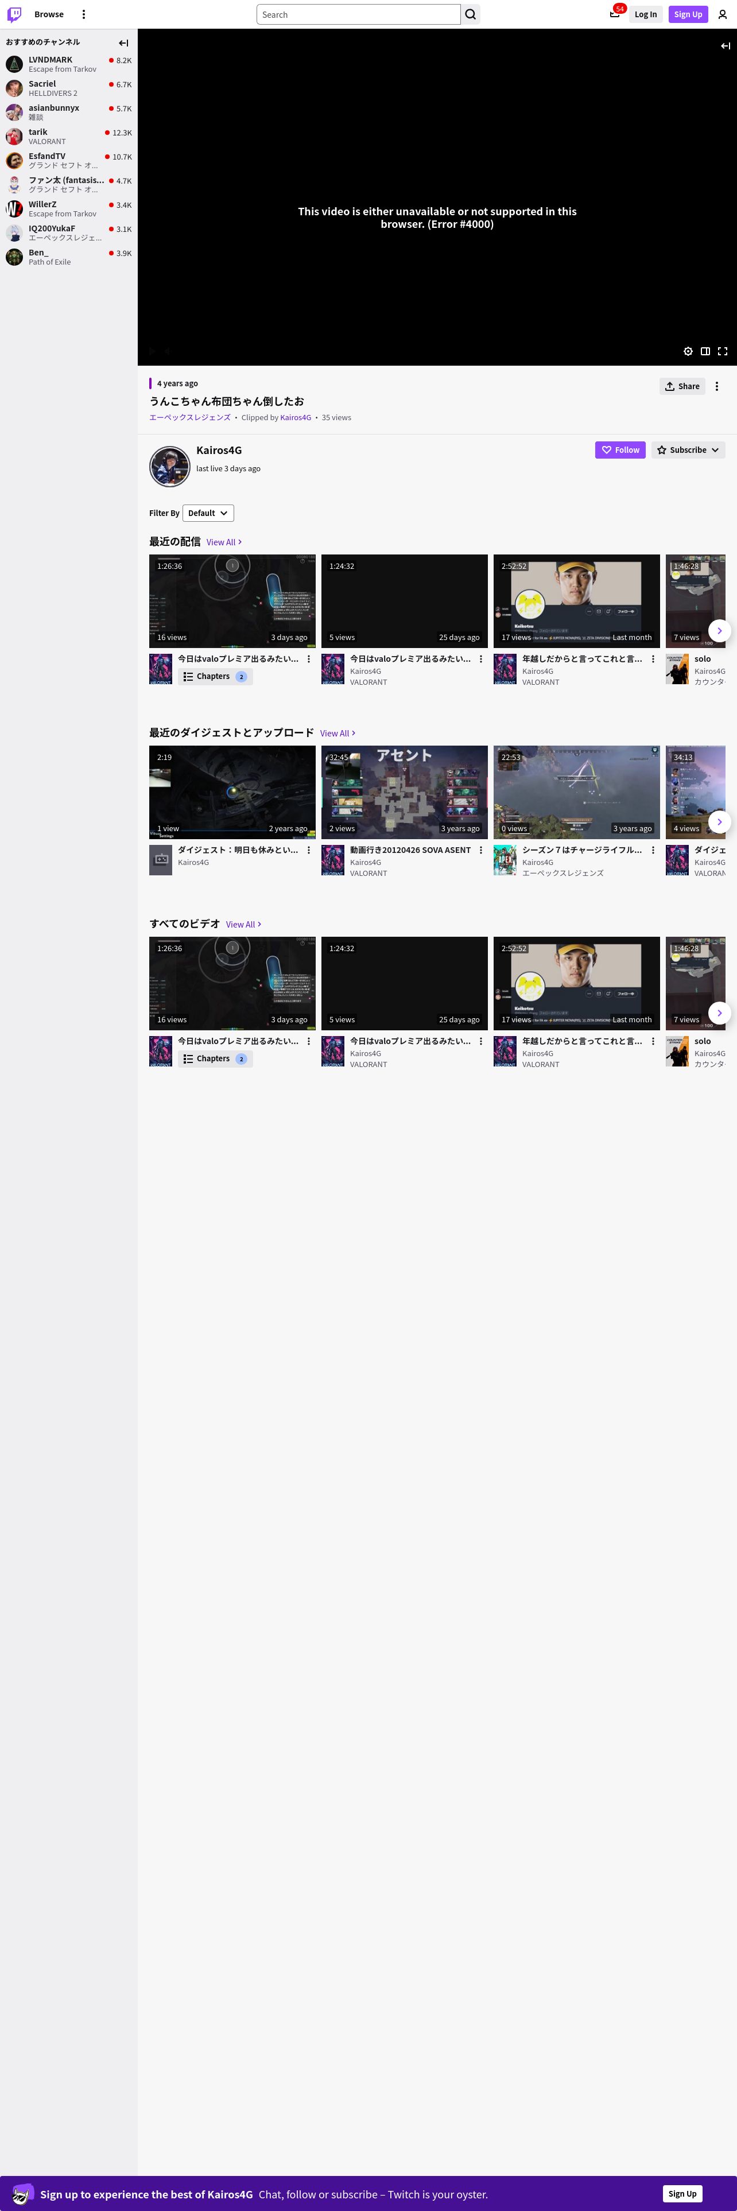
Task: Open the Filter By Default dropdown
Action: tap(208, 513)
